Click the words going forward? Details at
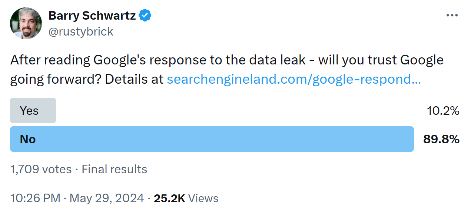 pyautogui.click(x=87, y=80)
